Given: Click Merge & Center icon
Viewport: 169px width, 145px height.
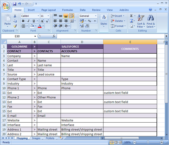Looking at the screenshot, I should click(x=71, y=21).
